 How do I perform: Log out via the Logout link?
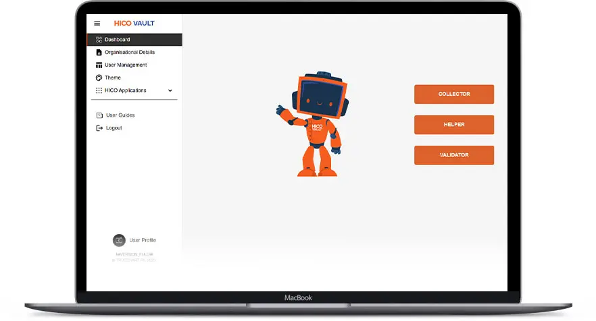coord(114,128)
